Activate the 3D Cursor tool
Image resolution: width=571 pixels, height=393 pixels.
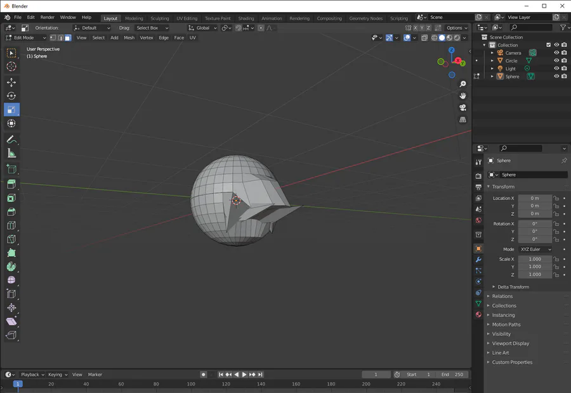pyautogui.click(x=11, y=66)
